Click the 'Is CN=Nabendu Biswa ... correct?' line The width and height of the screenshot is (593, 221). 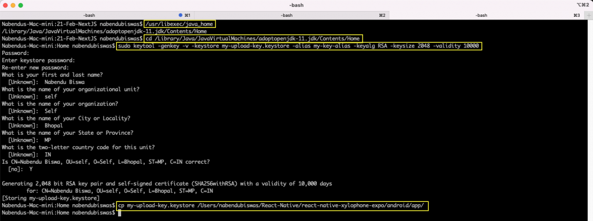coord(106,161)
